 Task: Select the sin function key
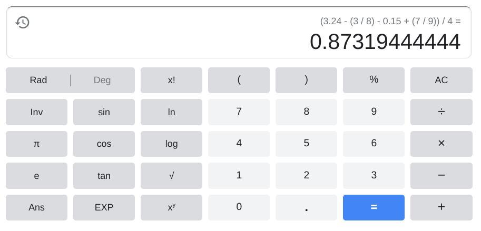104,112
